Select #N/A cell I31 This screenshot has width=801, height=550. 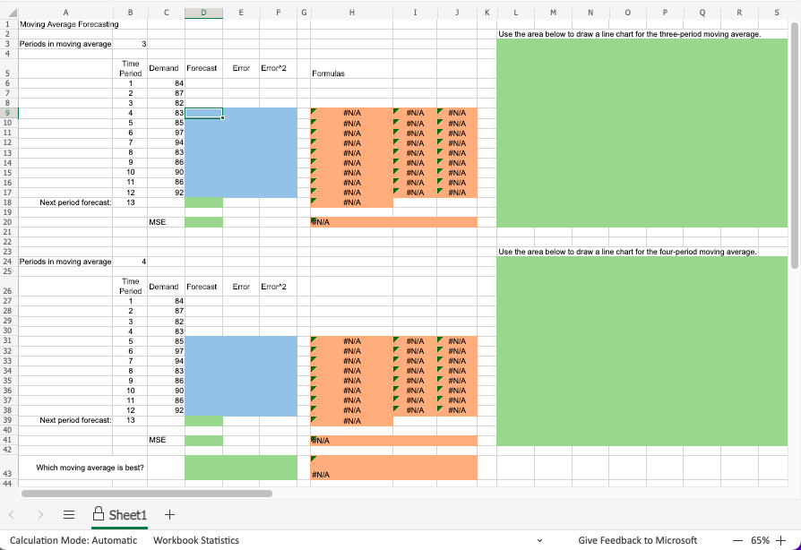tap(415, 341)
